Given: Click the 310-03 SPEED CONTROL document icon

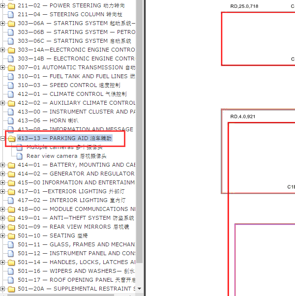Looking at the screenshot, I should click(x=11, y=86).
